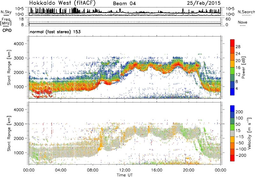
Task: Click the 'Nave' legend label
Action: pos(242,22)
